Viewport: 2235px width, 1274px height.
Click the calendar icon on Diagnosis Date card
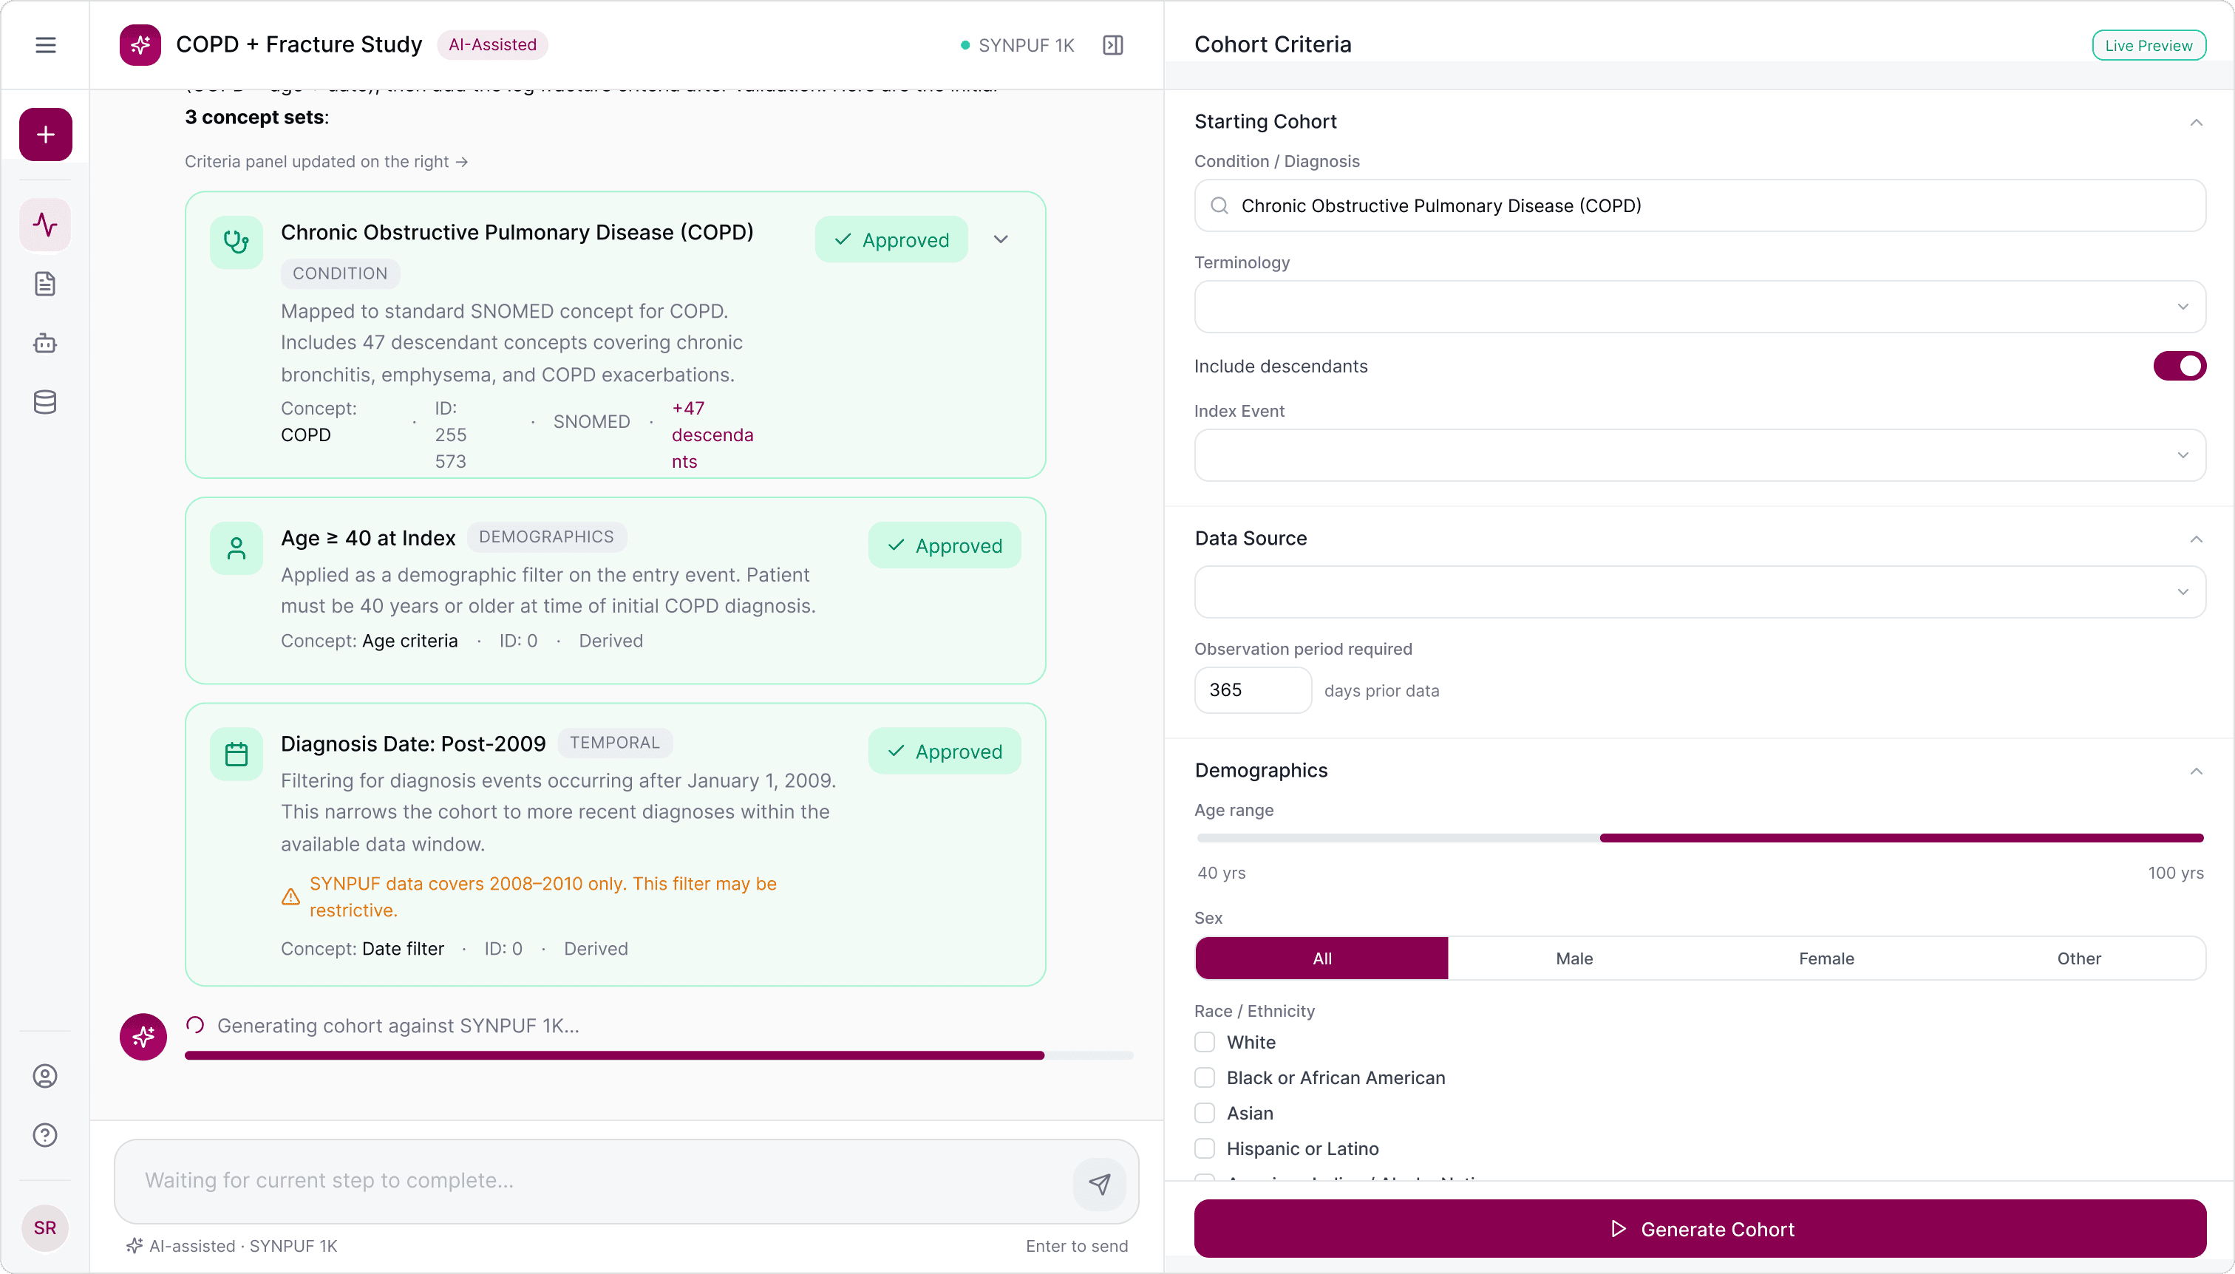pos(237,754)
